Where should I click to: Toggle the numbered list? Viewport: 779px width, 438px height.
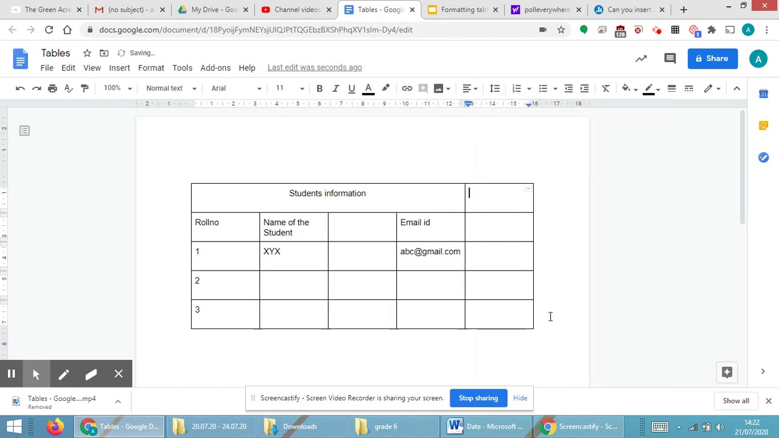(x=517, y=89)
